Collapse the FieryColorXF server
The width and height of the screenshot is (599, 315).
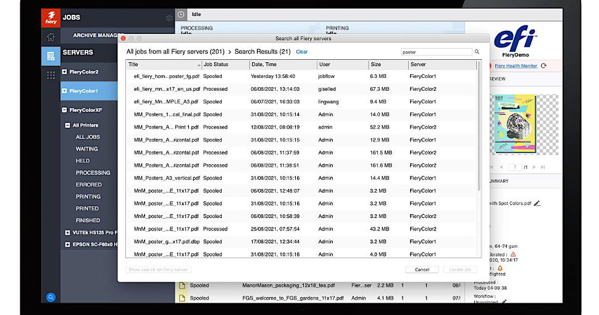pos(64,110)
